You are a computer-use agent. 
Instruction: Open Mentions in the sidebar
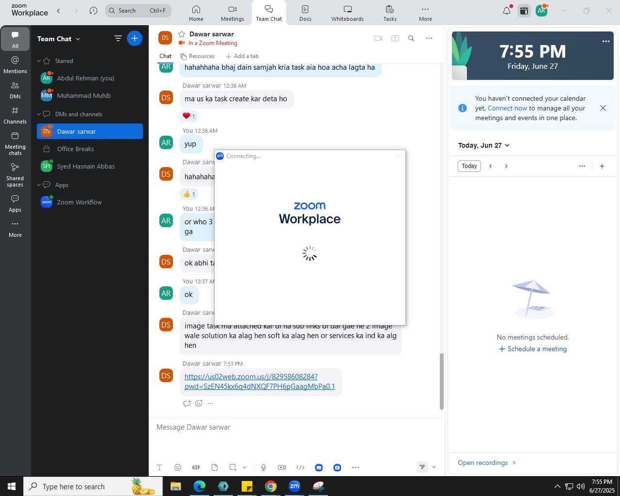click(x=15, y=64)
